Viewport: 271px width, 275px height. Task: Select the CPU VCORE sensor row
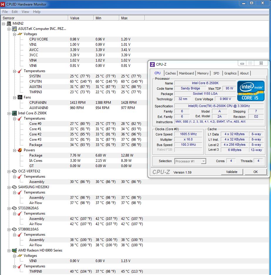[x=38, y=39]
